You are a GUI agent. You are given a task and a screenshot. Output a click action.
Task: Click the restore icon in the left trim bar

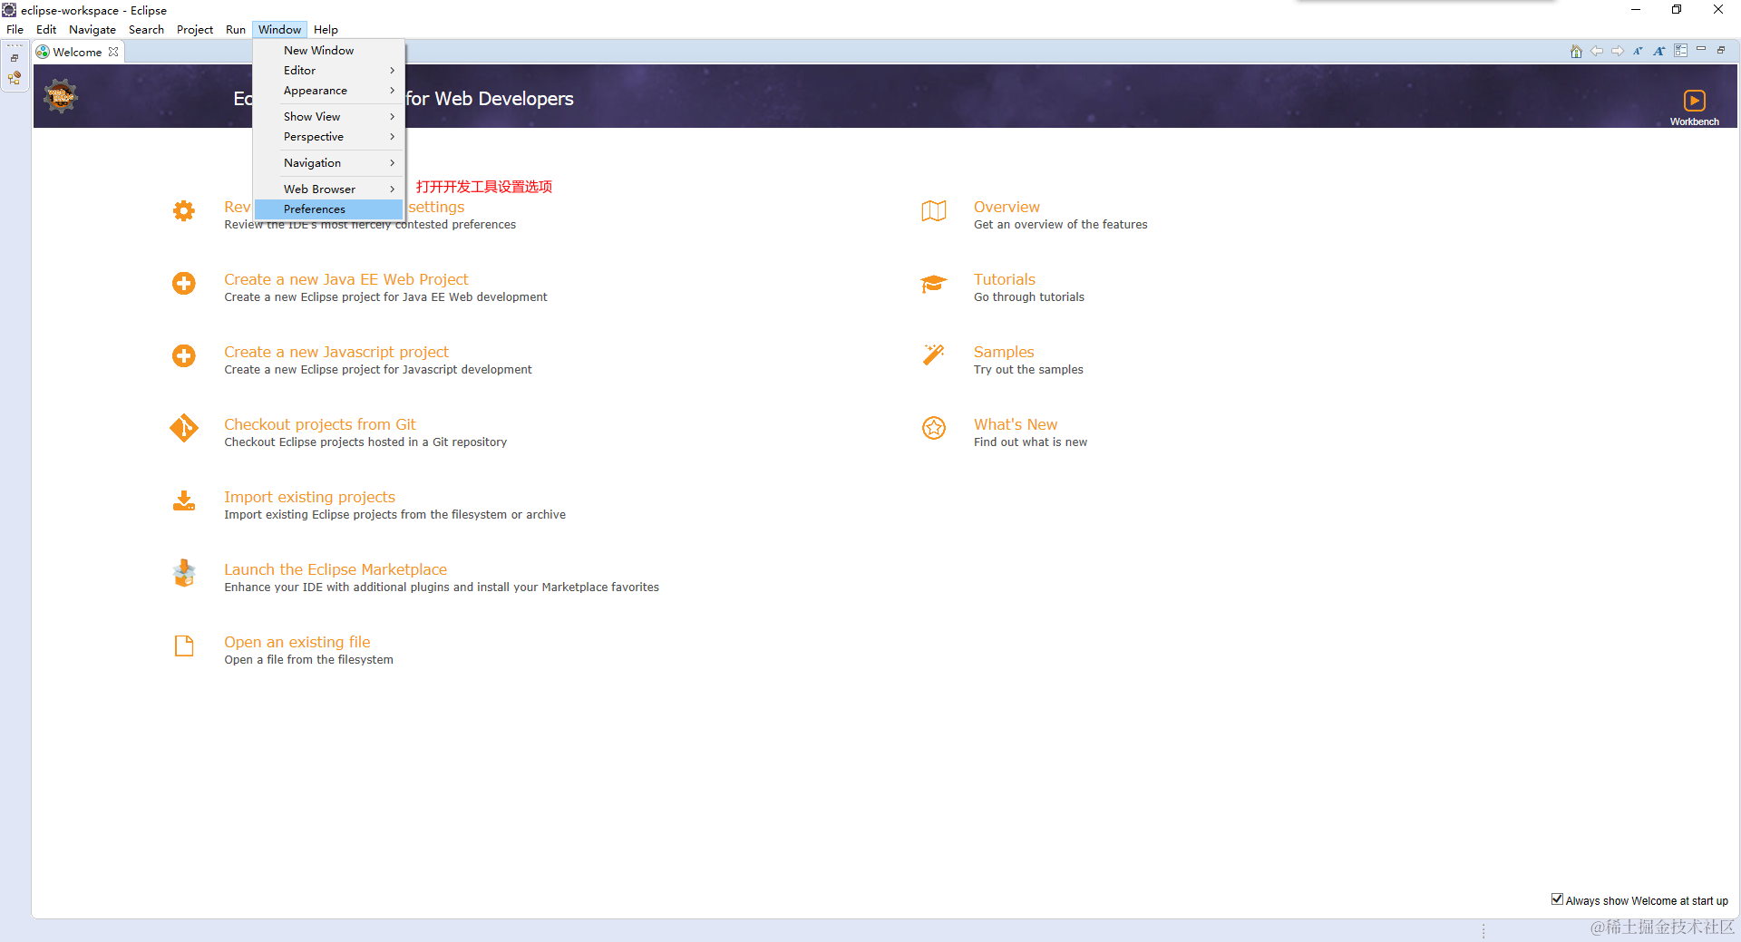15,58
